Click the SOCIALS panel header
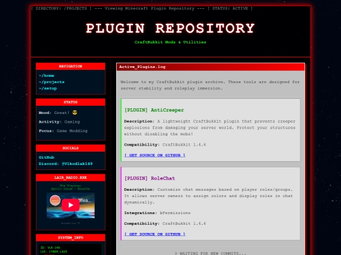Viewport: 341px width, 255px height. pos(71,148)
